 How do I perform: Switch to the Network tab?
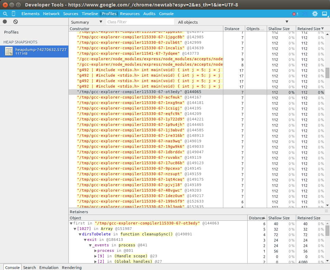tap(51, 14)
